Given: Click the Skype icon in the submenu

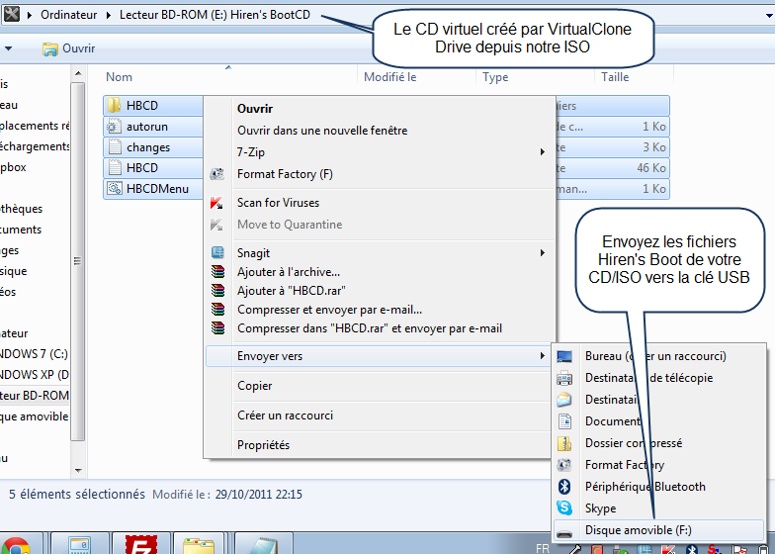Looking at the screenshot, I should pos(564,508).
